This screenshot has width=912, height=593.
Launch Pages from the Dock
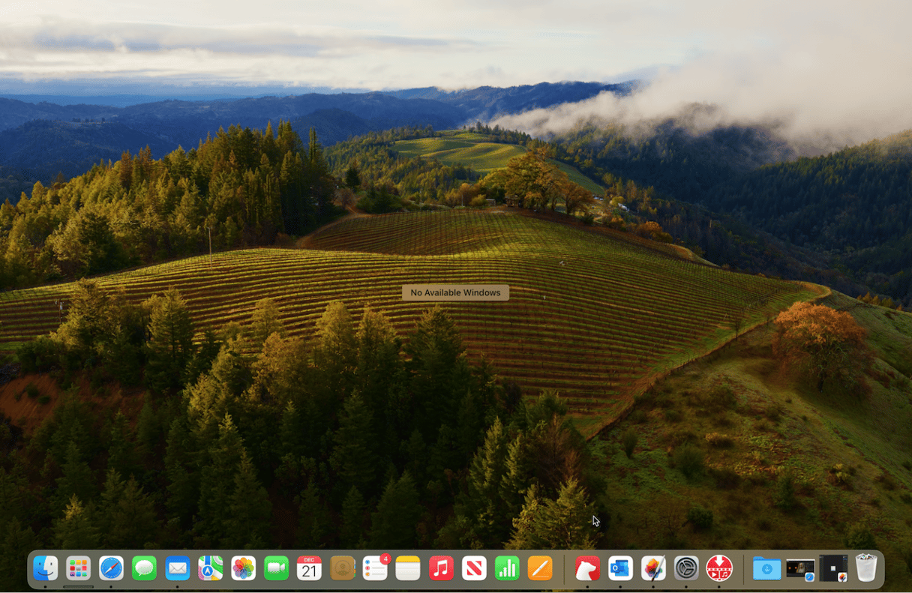pos(540,568)
